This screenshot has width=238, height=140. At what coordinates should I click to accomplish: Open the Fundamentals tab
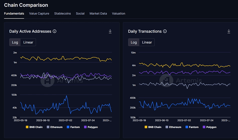click(14, 13)
